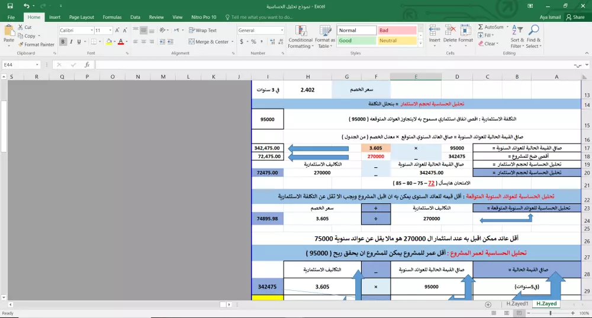Toggle Bold formatting
This screenshot has width=592, height=318.
coord(63,41)
